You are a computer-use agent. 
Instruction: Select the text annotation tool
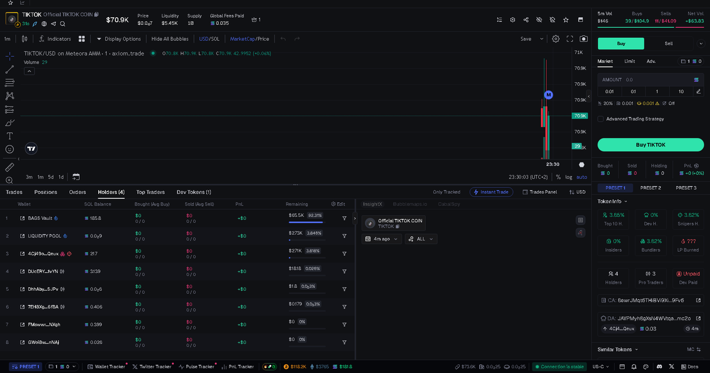[10, 135]
